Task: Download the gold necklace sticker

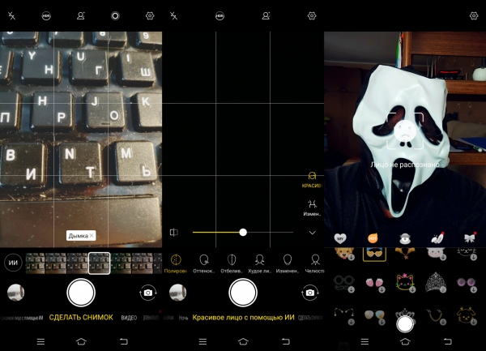Action: [436, 316]
